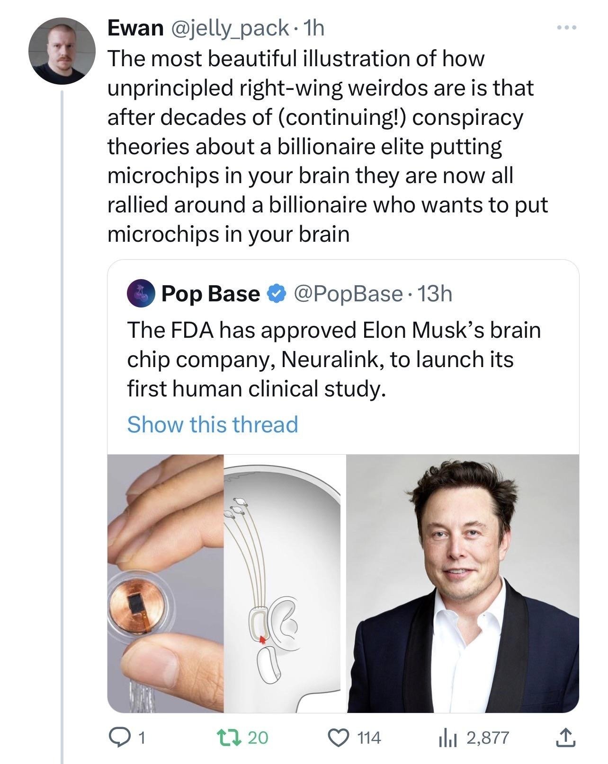Click the Pop Base display name

[211, 294]
